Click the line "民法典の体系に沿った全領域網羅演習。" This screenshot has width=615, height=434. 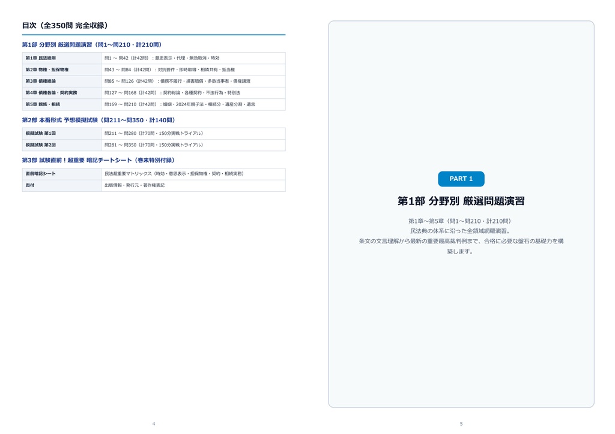pyautogui.click(x=461, y=231)
